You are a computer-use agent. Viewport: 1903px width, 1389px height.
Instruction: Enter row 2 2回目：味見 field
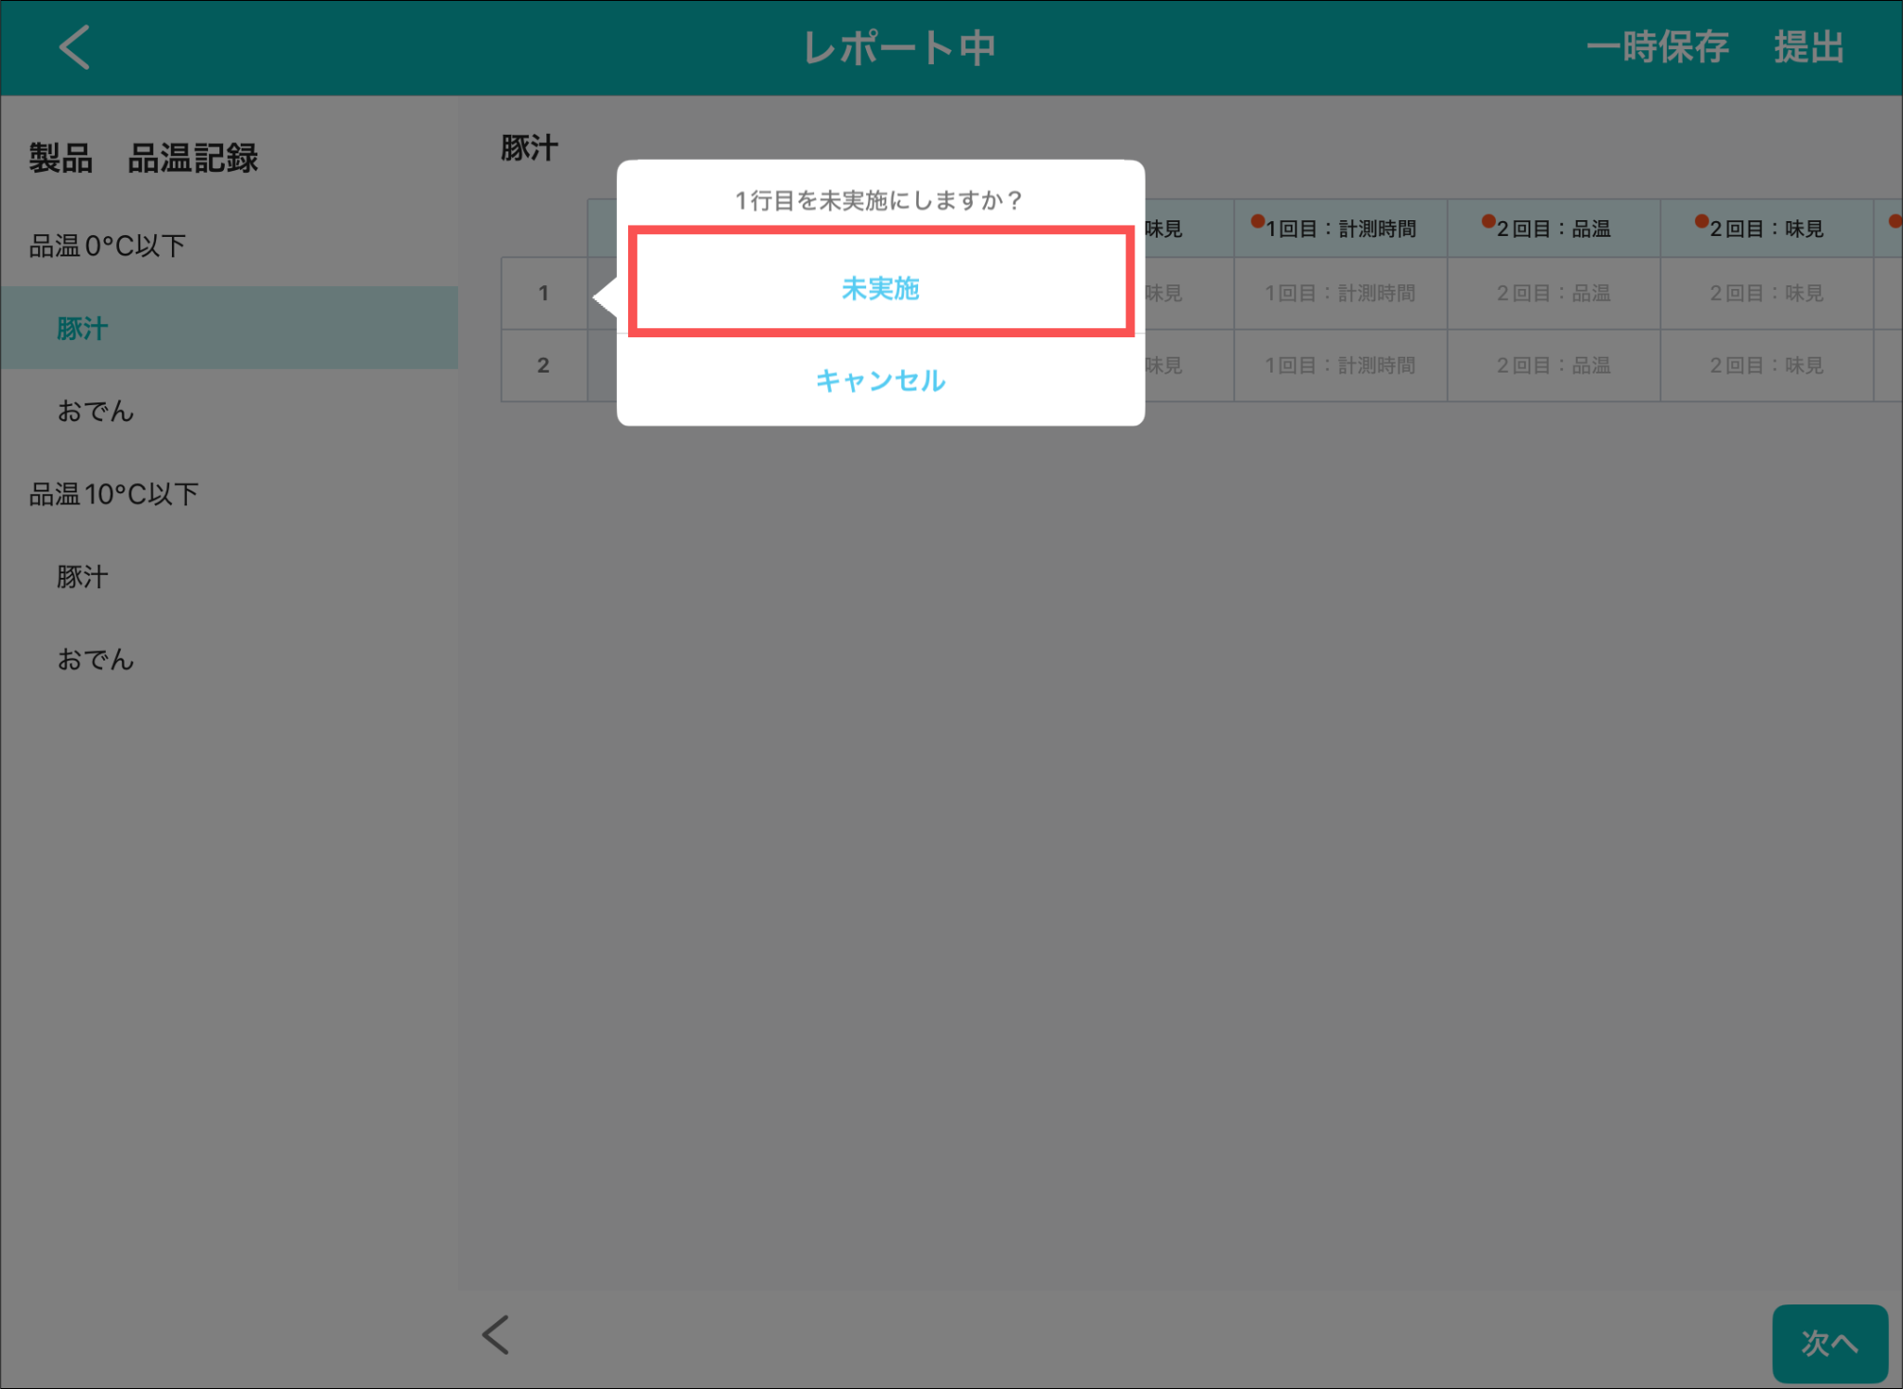[x=1765, y=366]
